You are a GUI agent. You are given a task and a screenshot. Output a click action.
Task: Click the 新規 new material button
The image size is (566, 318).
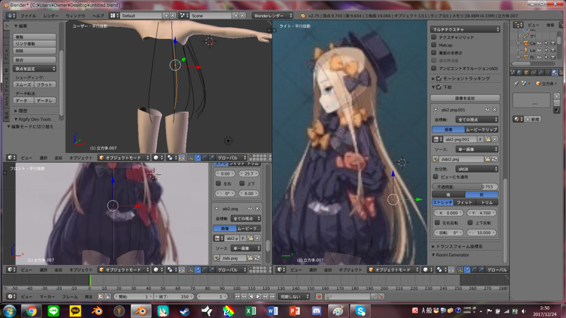click(532, 119)
